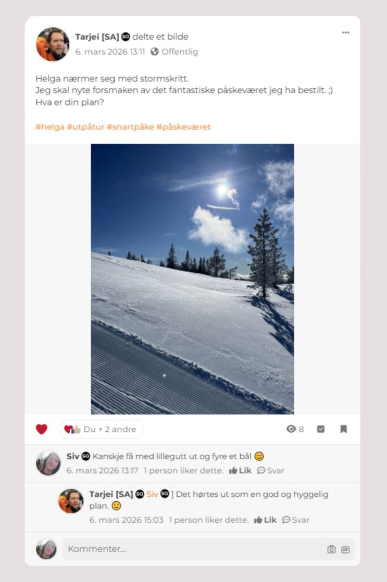Open the #snartpåke hashtag link
The image size is (387, 582).
click(130, 127)
